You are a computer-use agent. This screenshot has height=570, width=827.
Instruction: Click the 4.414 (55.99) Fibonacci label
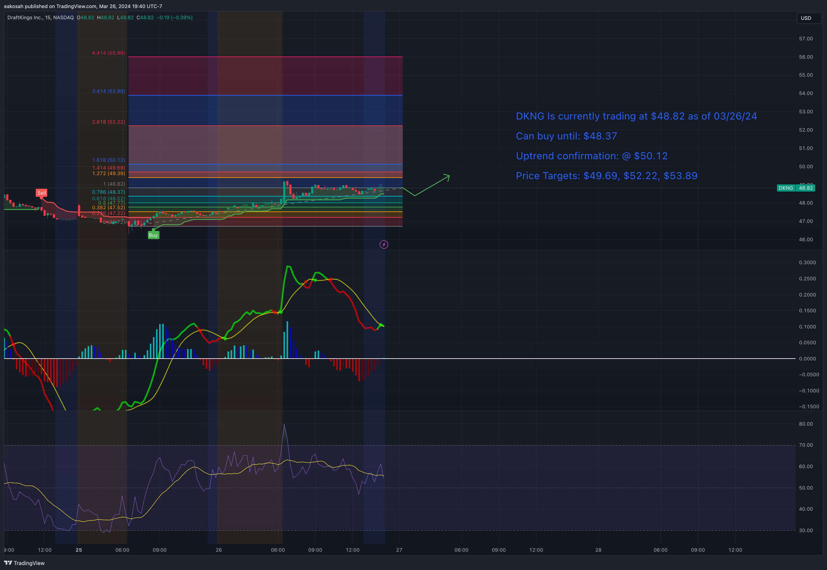coord(109,53)
